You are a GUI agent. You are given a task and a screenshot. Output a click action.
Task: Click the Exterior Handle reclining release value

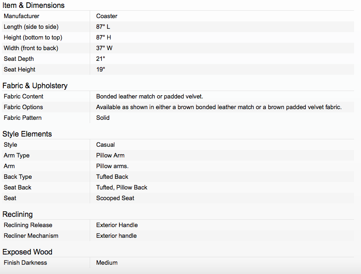(x=117, y=225)
